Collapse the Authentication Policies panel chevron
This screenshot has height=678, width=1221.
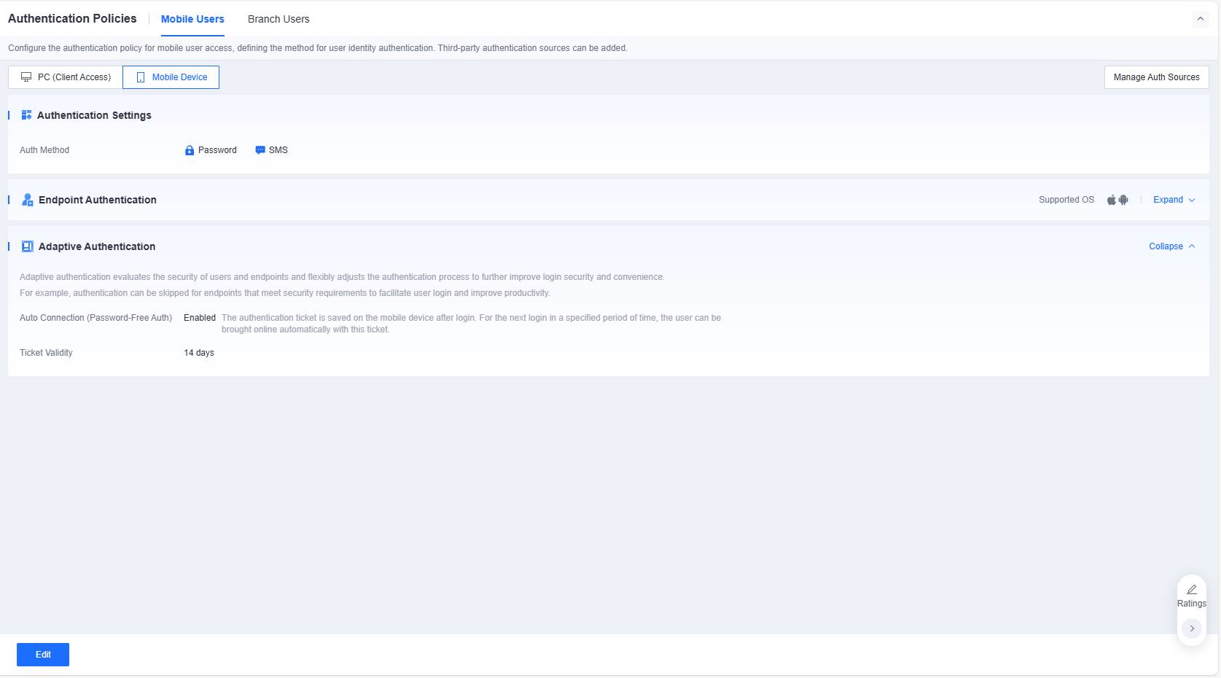pos(1201,19)
